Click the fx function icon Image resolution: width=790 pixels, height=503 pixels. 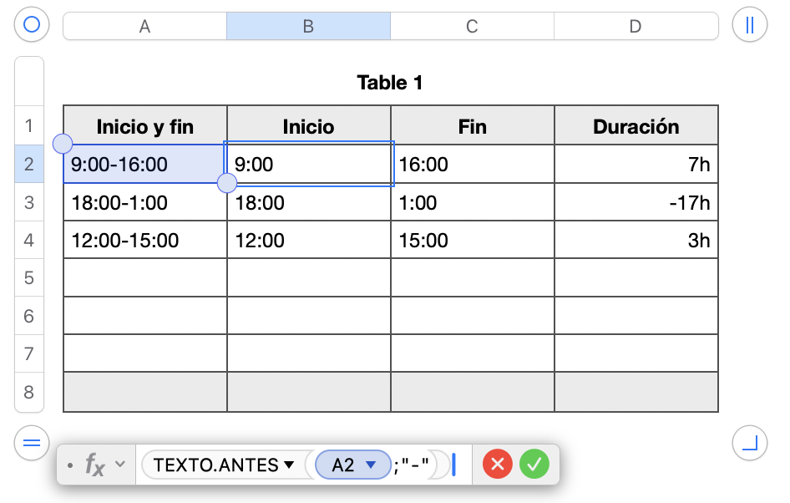coord(94,465)
